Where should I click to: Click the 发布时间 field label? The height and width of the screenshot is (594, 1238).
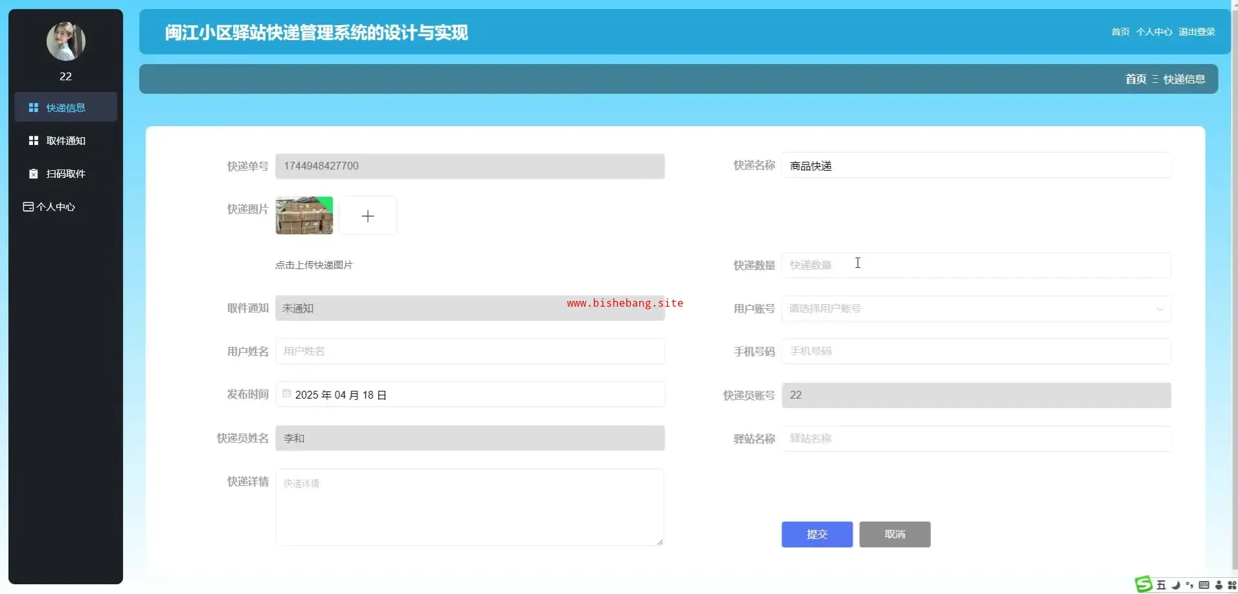coord(247,395)
